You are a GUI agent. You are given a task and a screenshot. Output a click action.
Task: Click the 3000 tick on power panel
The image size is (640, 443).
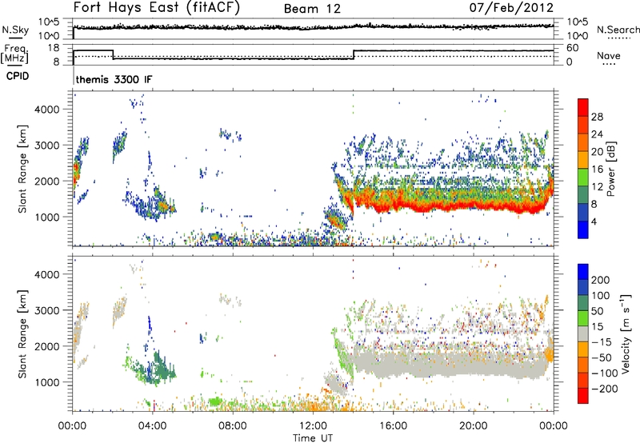click(x=47, y=146)
